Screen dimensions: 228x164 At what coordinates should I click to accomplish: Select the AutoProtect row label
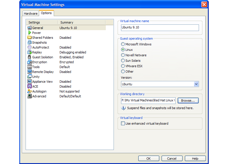[41, 47]
